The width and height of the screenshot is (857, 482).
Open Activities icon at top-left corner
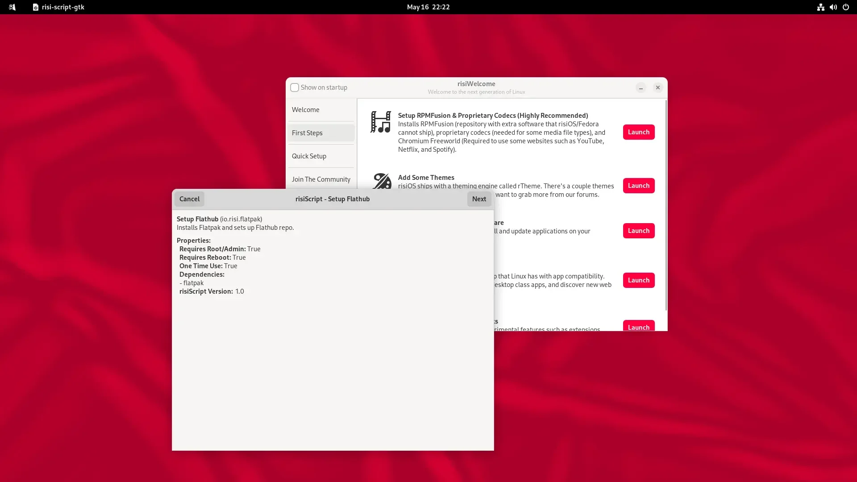[12, 7]
